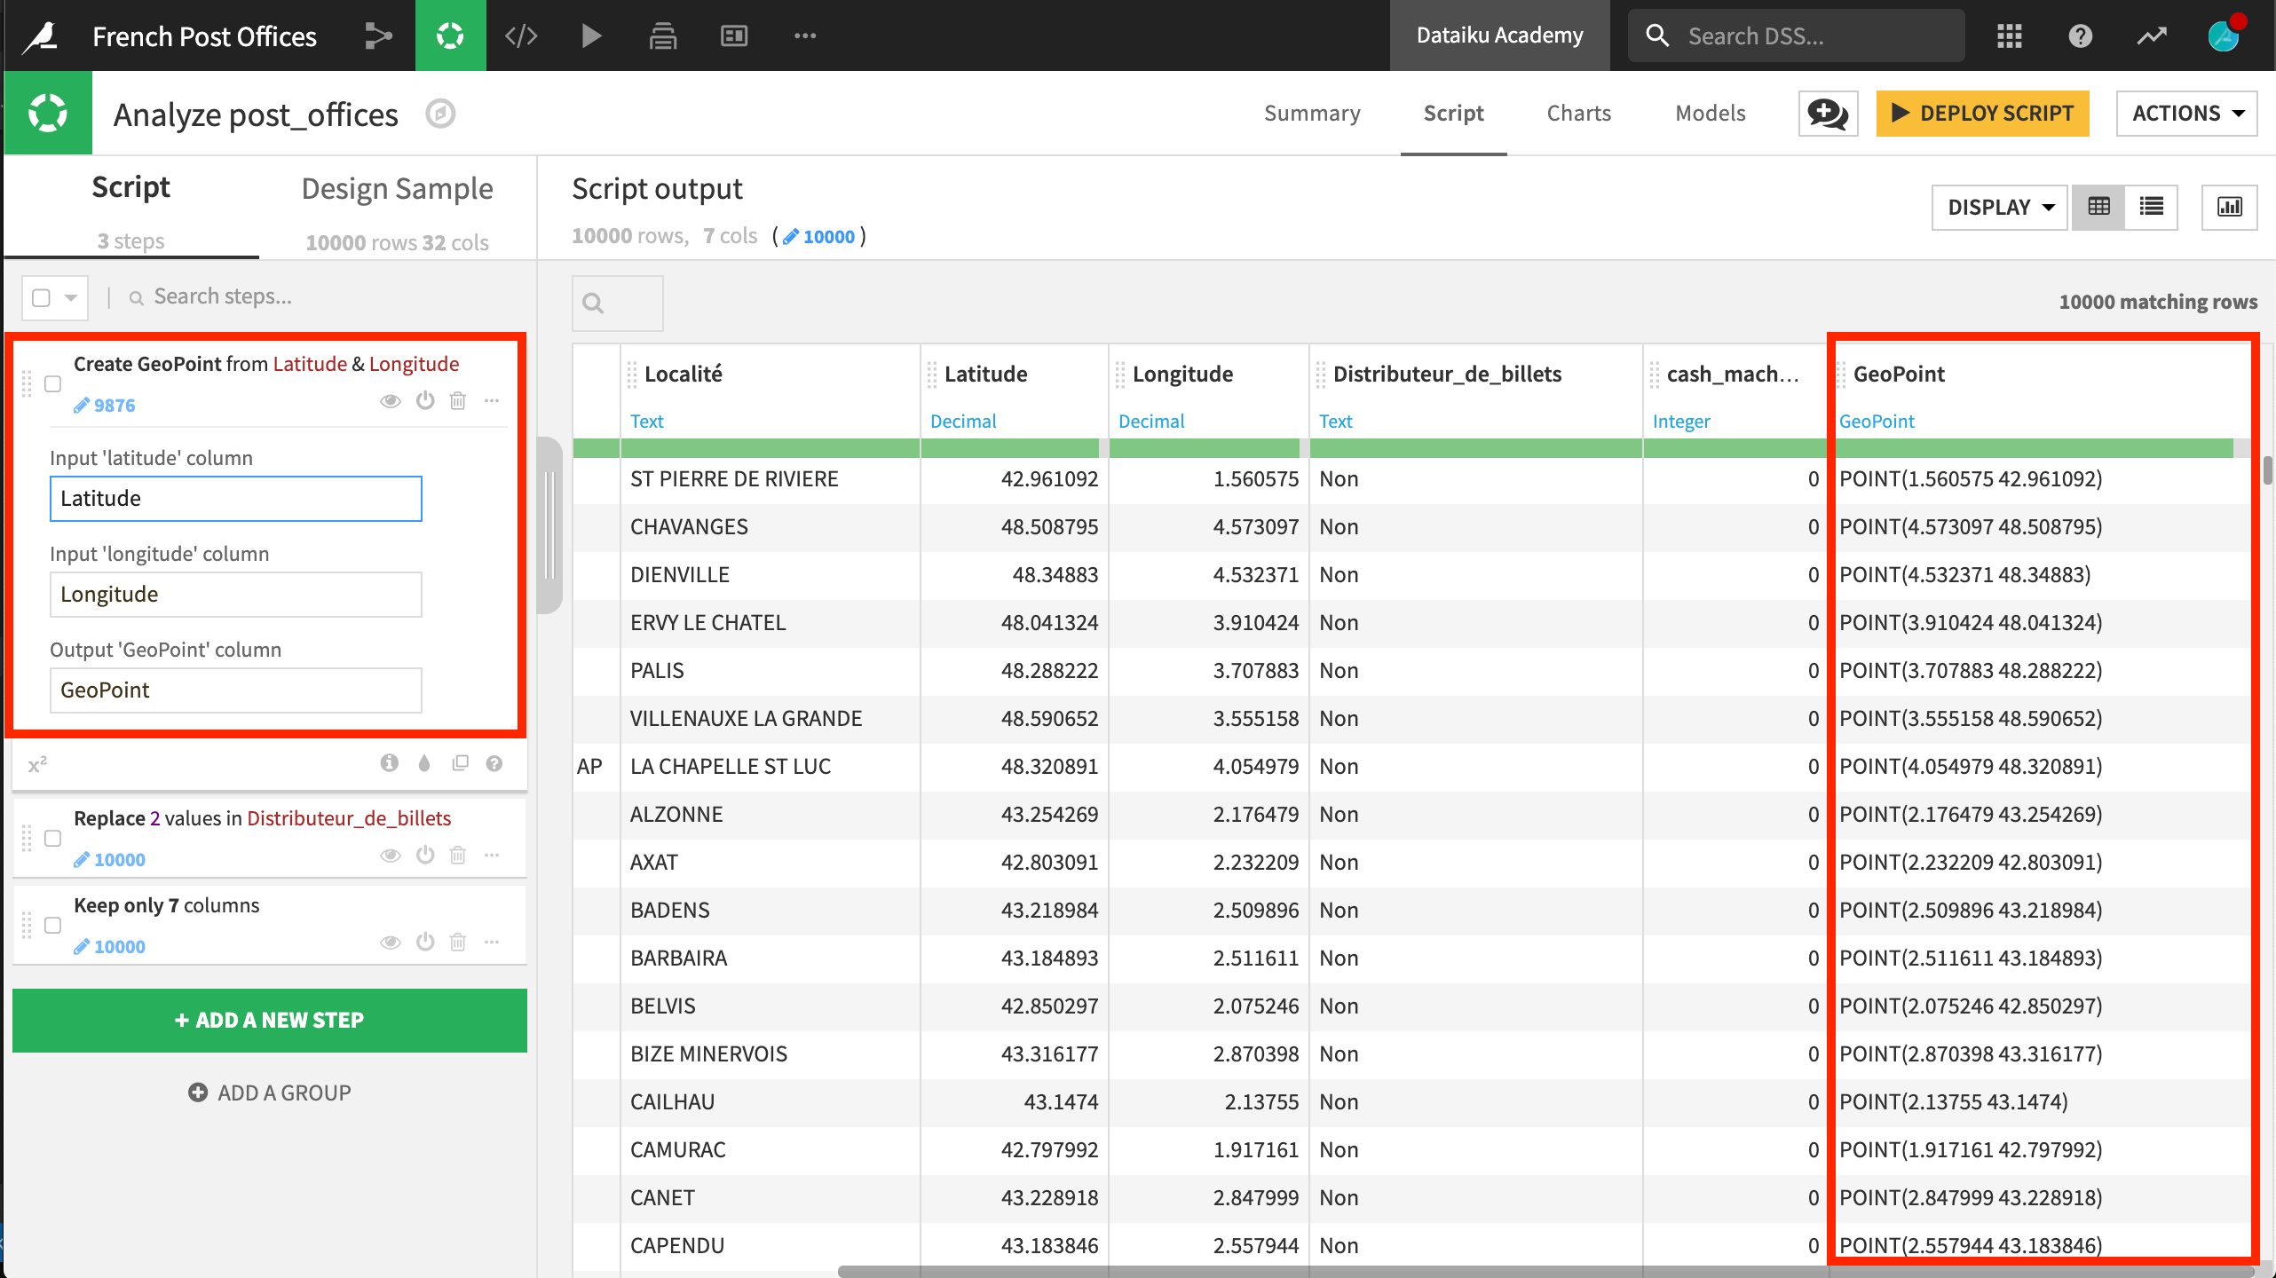Open the activity trend icon
2276x1278 pixels.
(x=2151, y=35)
